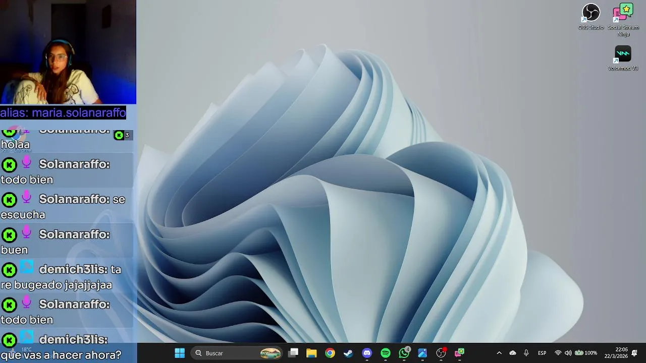Open the Voicemod V3 desktop shortcut

pyautogui.click(x=623, y=58)
